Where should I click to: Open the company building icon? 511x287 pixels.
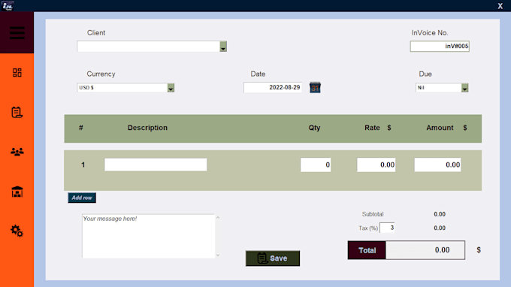tap(17, 192)
